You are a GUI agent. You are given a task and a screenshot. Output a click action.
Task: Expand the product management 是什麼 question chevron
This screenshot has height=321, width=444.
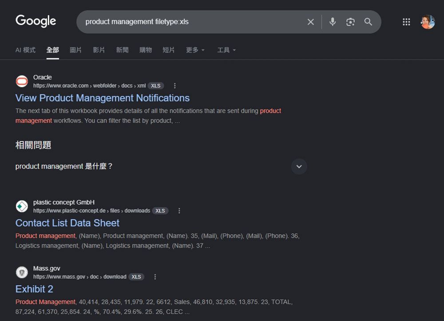[299, 166]
